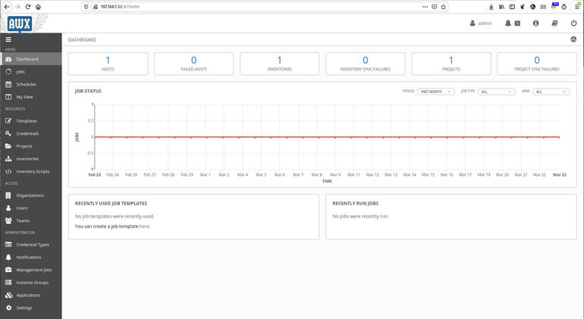This screenshot has height=319, width=584.
Task: Open the activity stream icon
Action: (573, 39)
